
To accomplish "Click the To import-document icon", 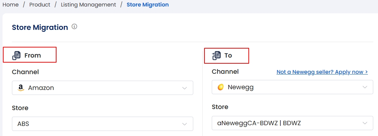I will coord(216,55).
